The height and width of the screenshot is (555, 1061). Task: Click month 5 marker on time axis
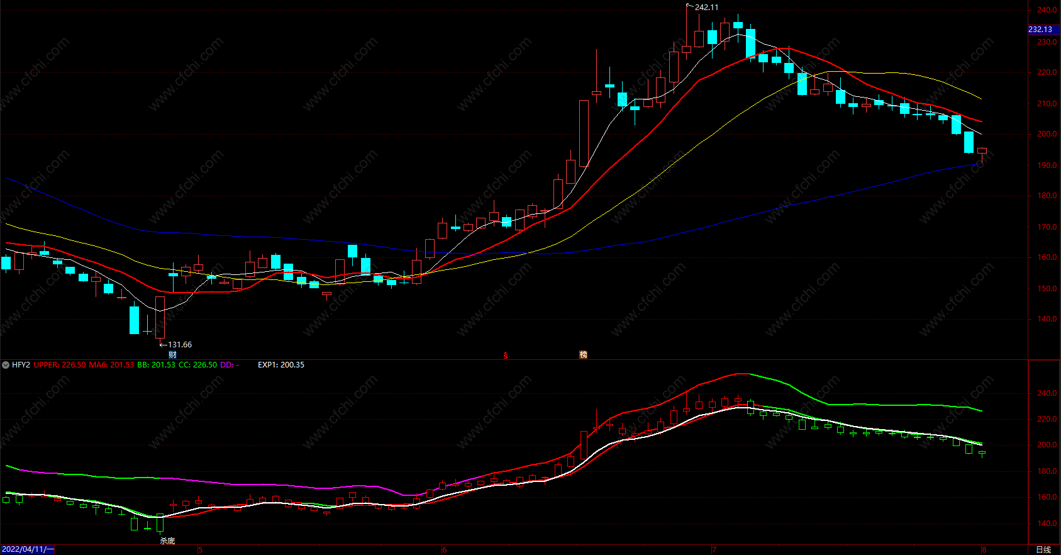pos(201,550)
